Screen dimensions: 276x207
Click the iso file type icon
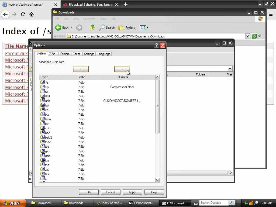tap(43, 105)
